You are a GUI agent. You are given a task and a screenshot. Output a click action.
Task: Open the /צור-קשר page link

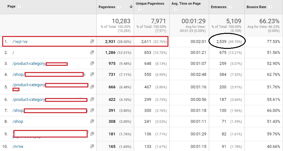tap(20, 42)
